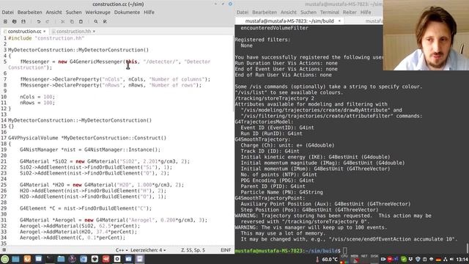Open the editor's Datei menu
This screenshot has width=469, height=264.
pos(8,12)
